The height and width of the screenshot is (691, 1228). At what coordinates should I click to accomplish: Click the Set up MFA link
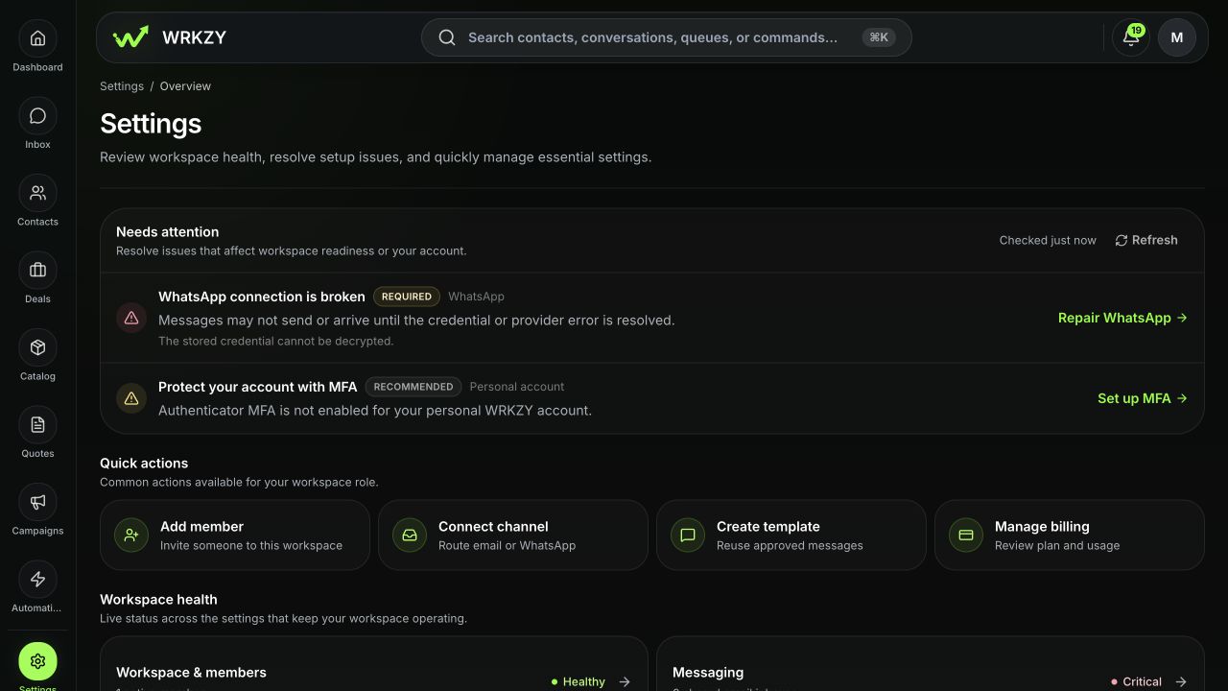coord(1143,398)
